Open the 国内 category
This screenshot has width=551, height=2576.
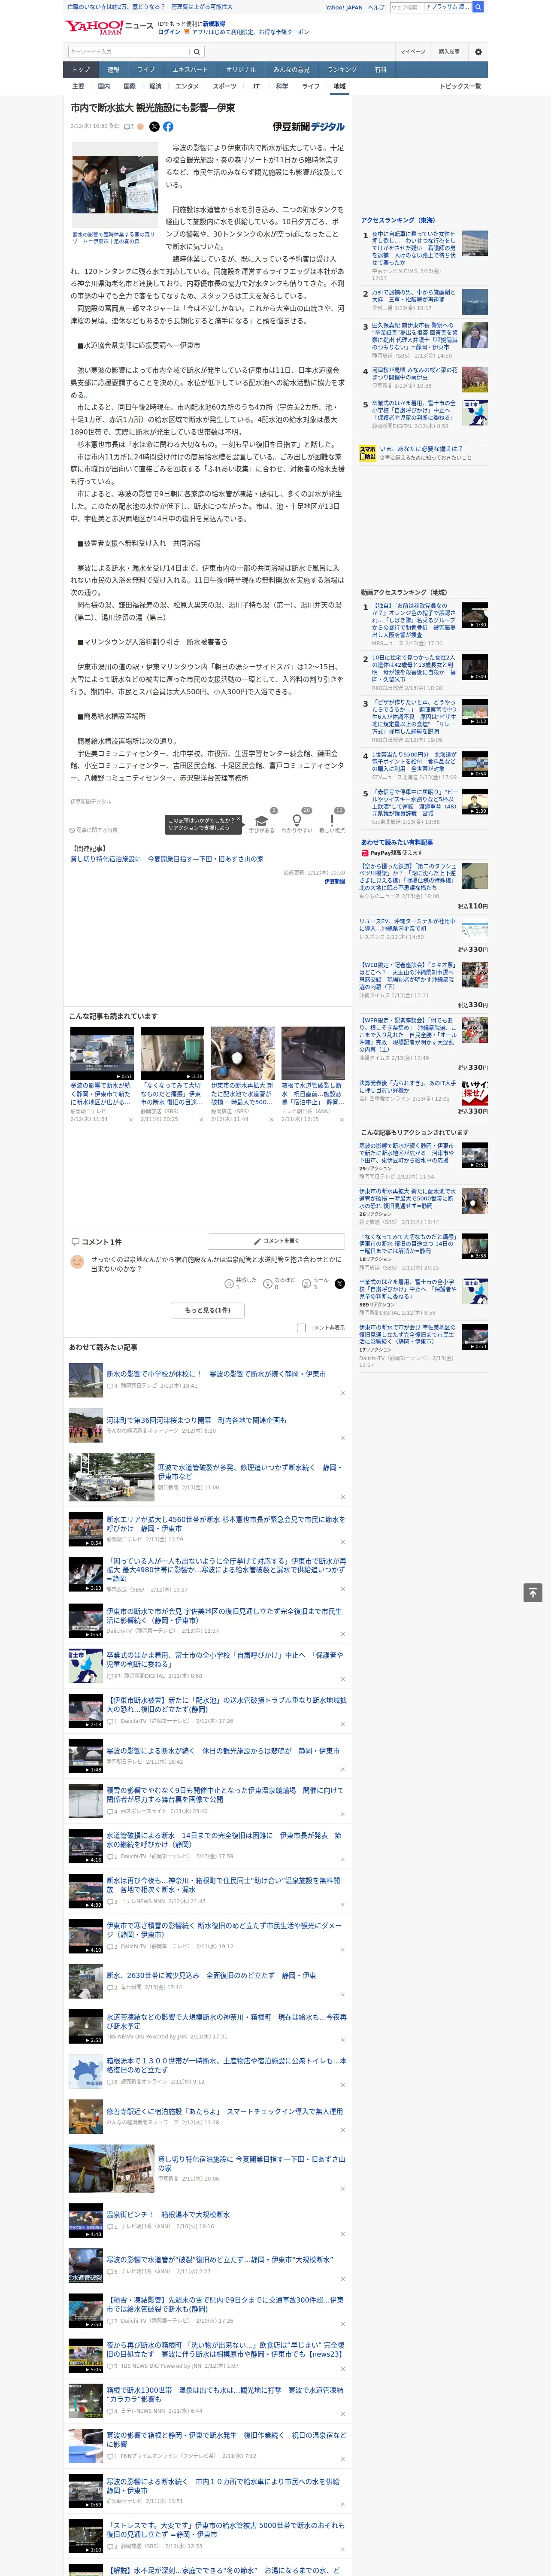coord(103,86)
